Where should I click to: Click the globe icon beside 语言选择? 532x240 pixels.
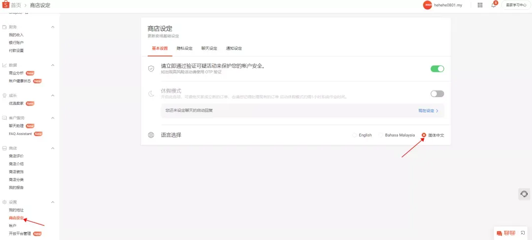click(x=151, y=135)
